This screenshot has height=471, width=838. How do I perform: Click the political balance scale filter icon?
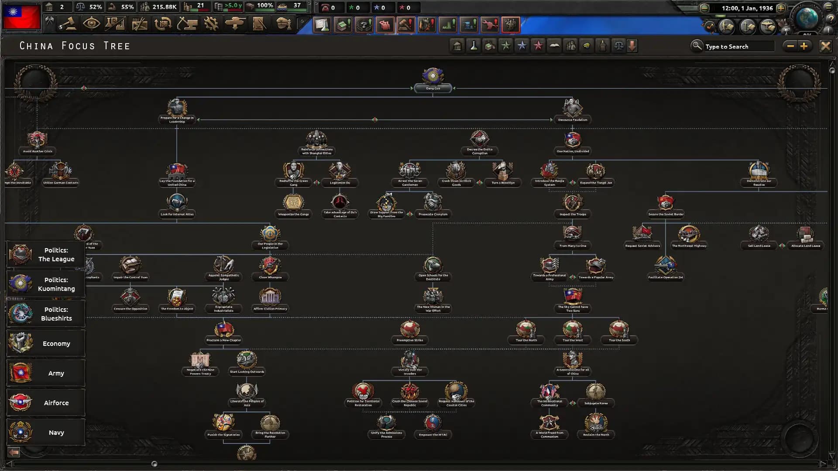[618, 45]
